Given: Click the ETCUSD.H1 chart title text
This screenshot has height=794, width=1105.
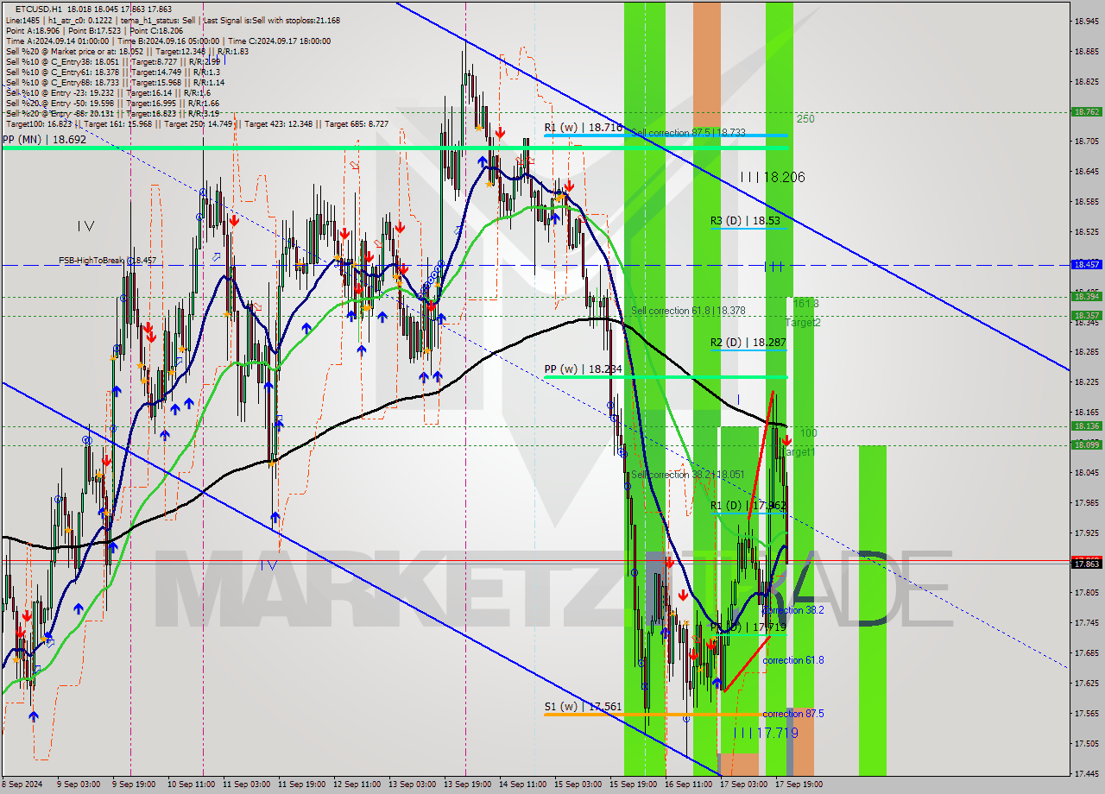Looking at the screenshot, I should 37,9.
